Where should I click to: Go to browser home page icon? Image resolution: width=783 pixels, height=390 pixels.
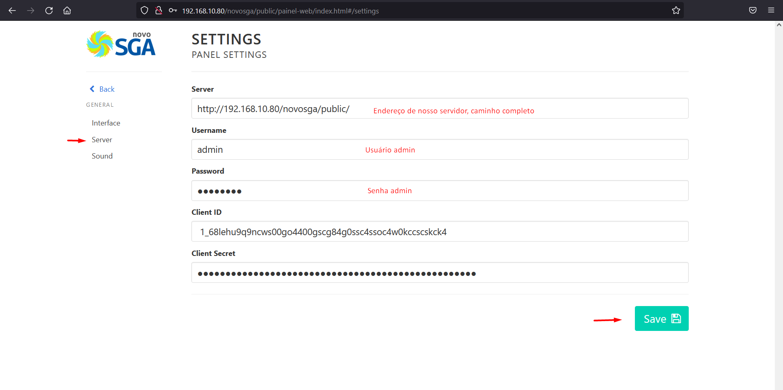click(67, 11)
